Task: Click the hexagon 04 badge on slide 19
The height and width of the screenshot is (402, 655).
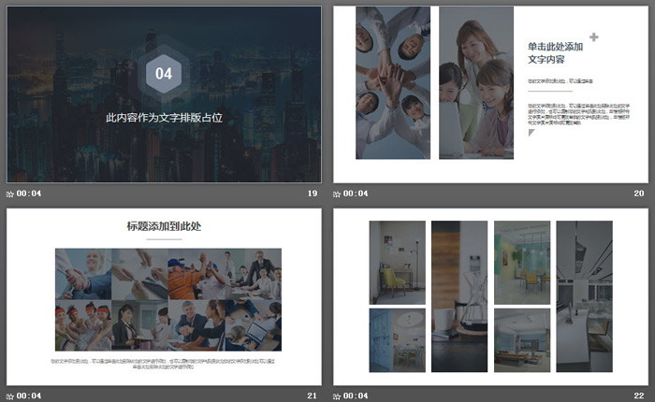Action: coord(164,74)
